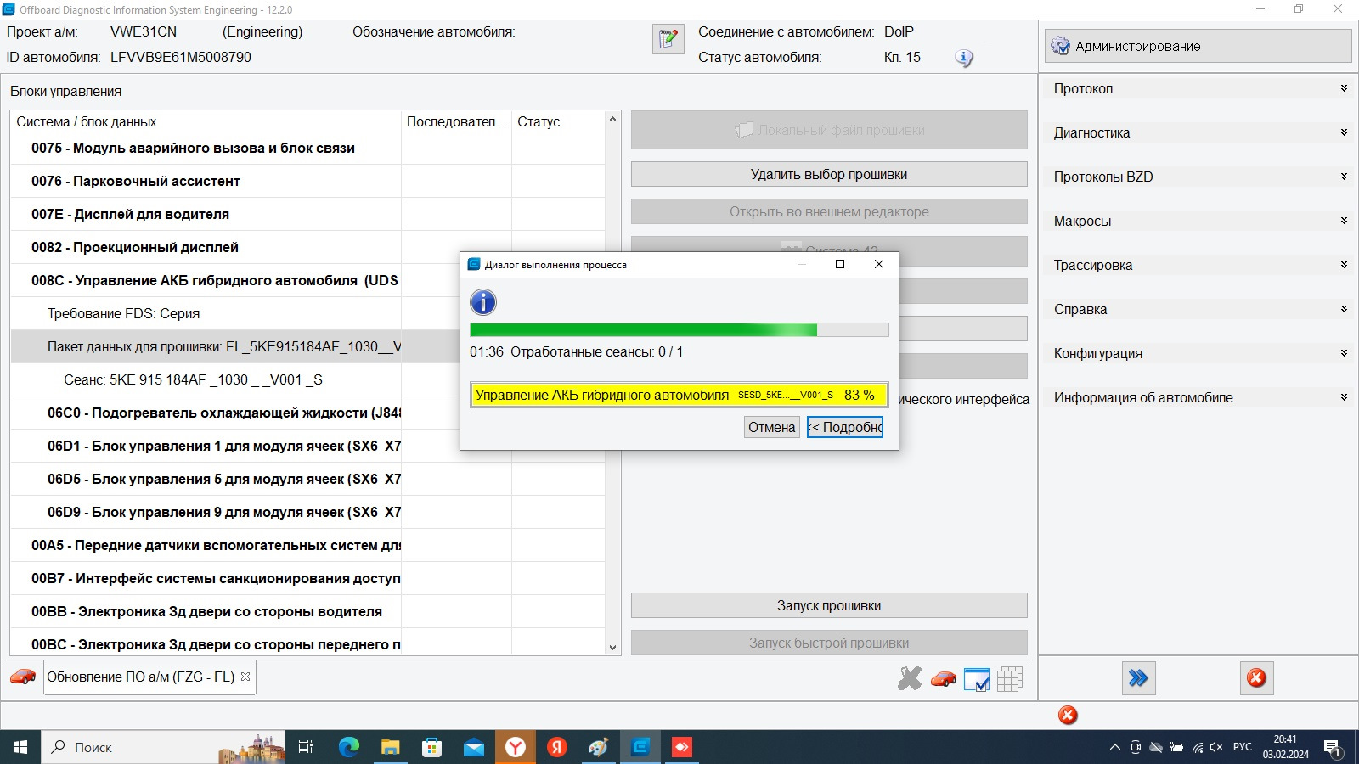Open Yandex Browser from taskbar
1359x764 pixels.
tap(515, 747)
